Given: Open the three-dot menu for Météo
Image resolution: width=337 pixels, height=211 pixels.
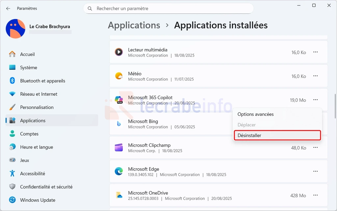Looking at the screenshot, I should click(315, 76).
